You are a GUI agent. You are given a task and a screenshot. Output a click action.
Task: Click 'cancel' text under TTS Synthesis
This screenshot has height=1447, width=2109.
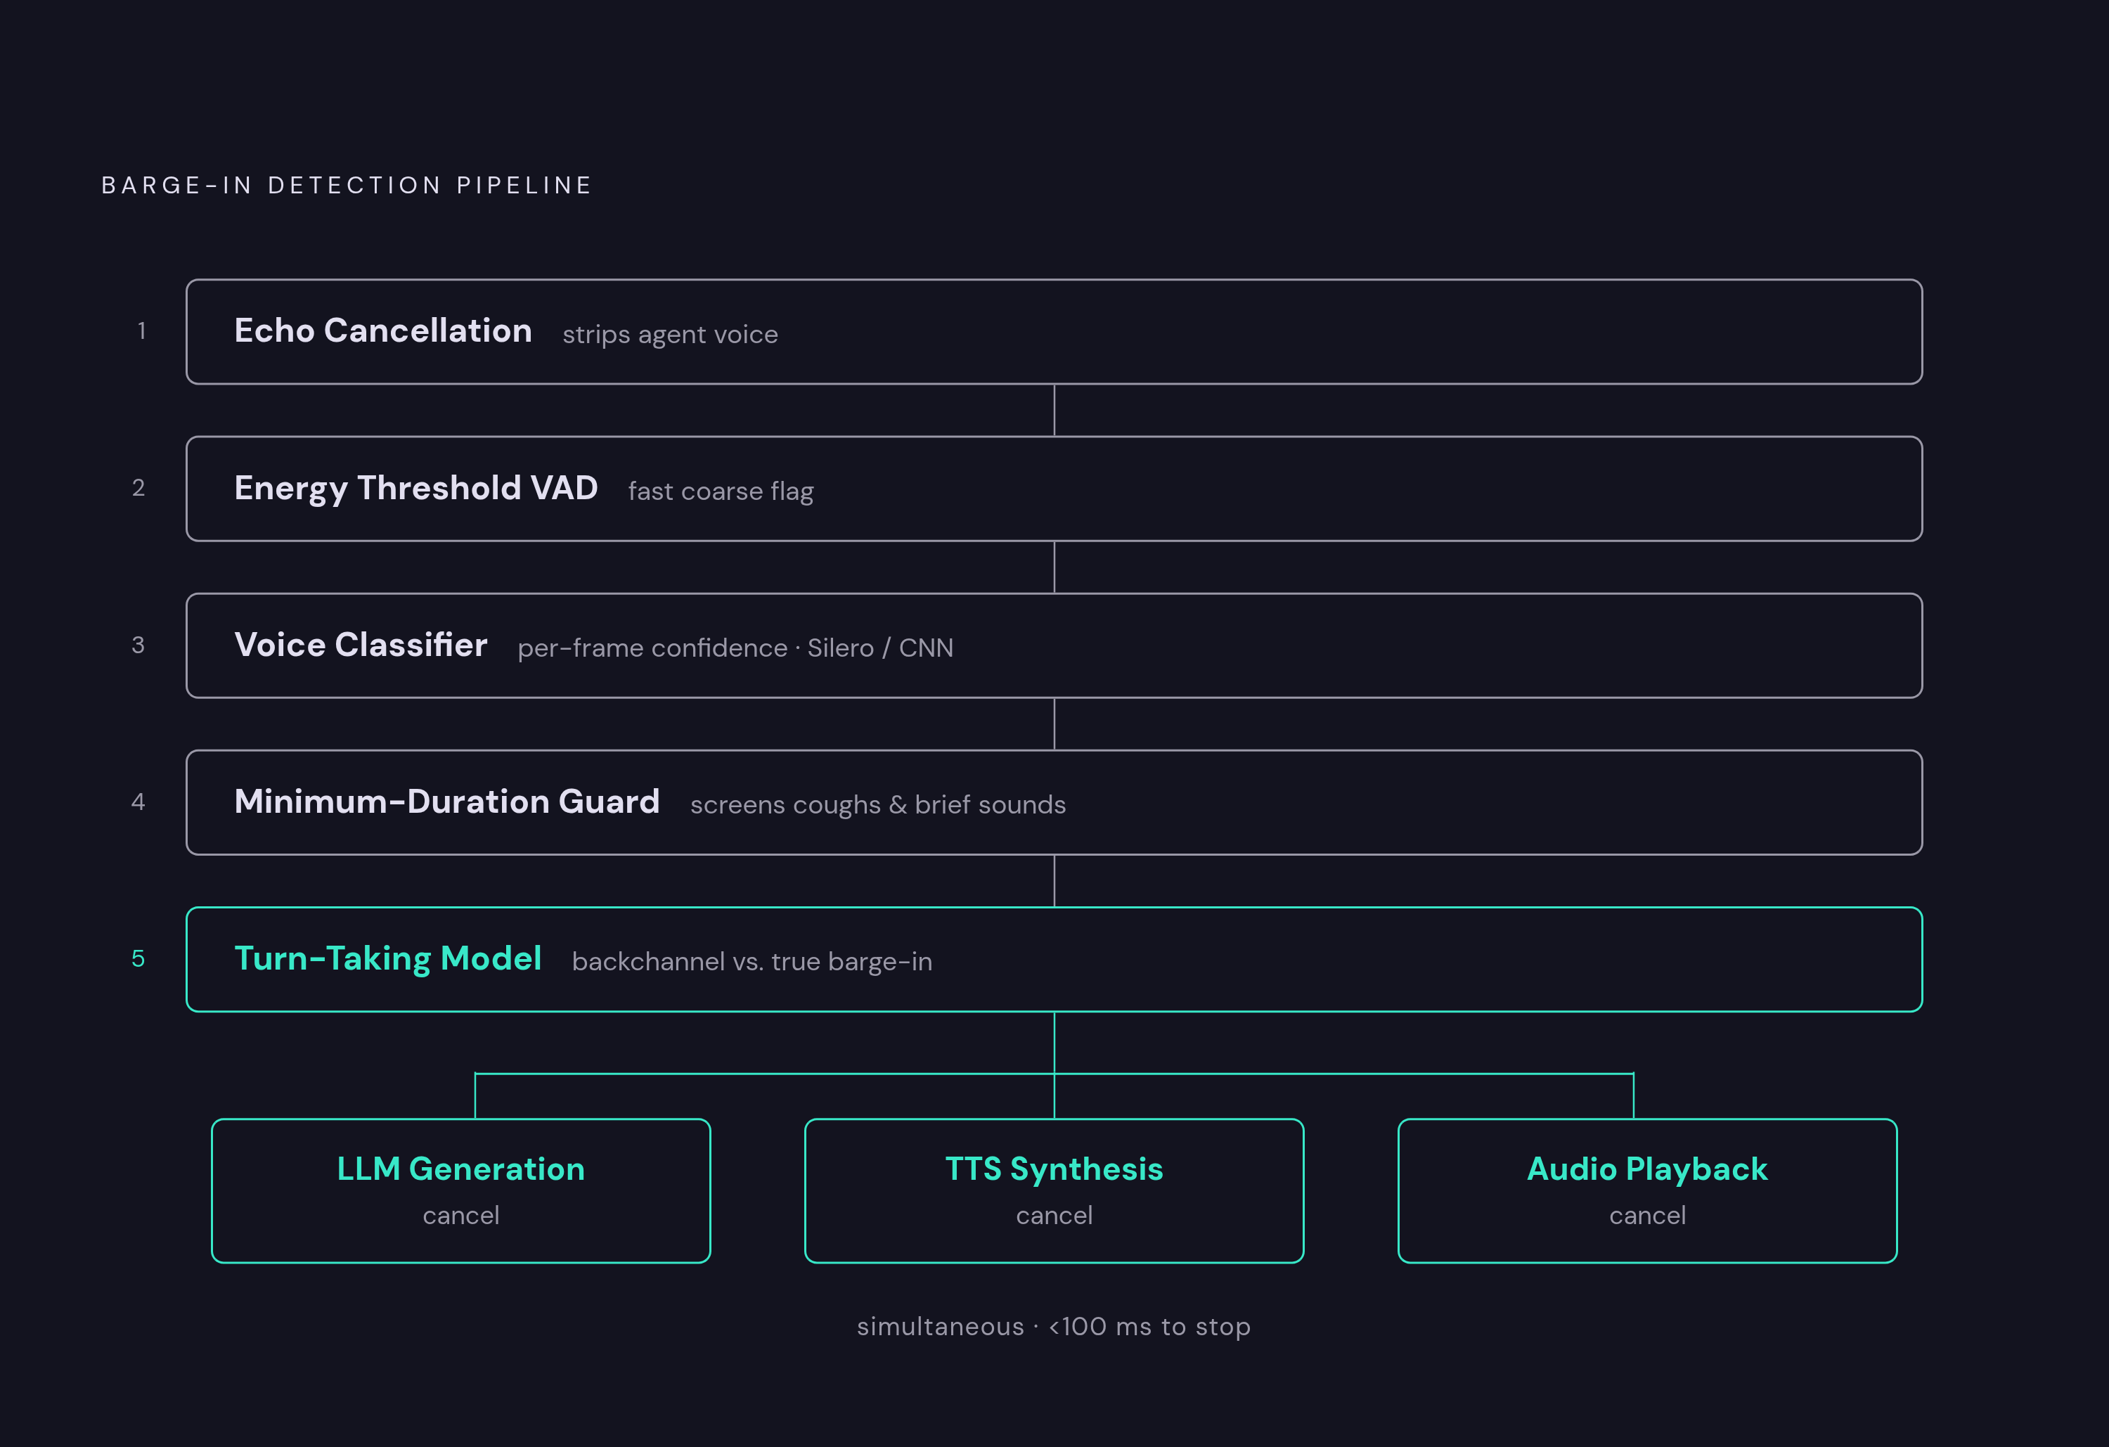1054,1216
